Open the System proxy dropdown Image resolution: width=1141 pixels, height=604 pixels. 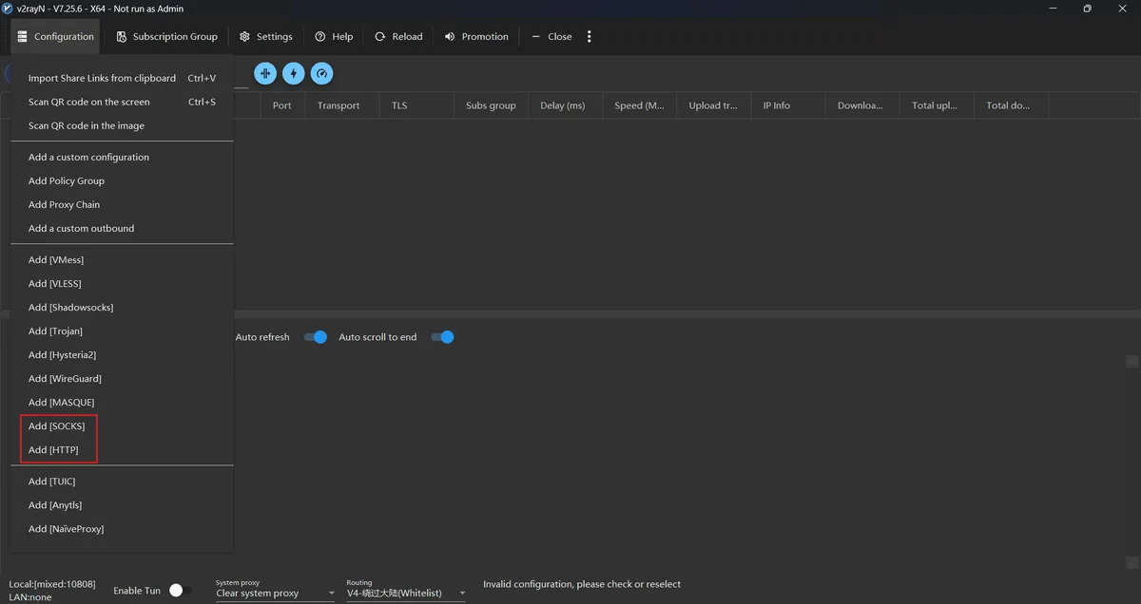pyautogui.click(x=275, y=593)
